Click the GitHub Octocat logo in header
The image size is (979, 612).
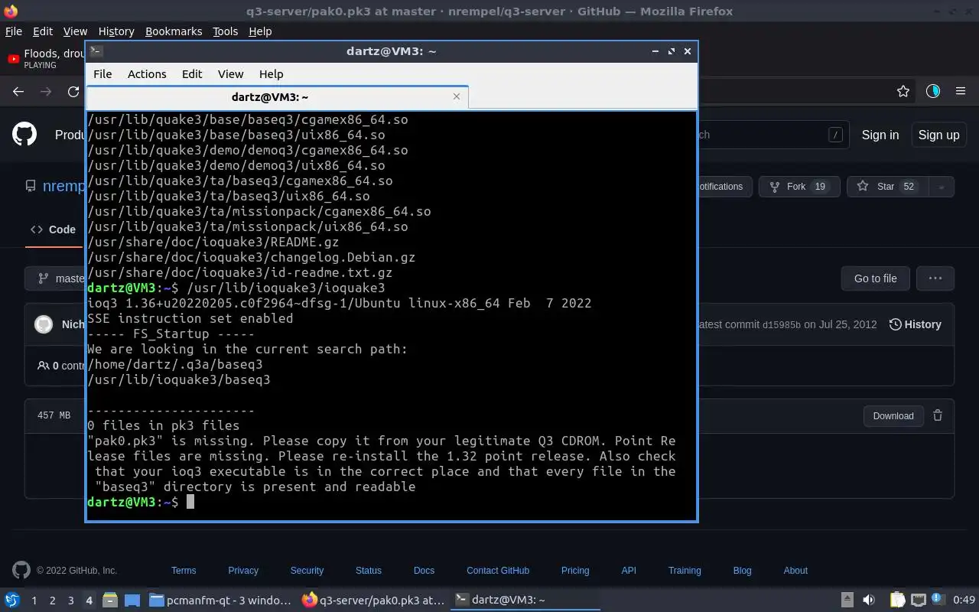click(x=24, y=135)
